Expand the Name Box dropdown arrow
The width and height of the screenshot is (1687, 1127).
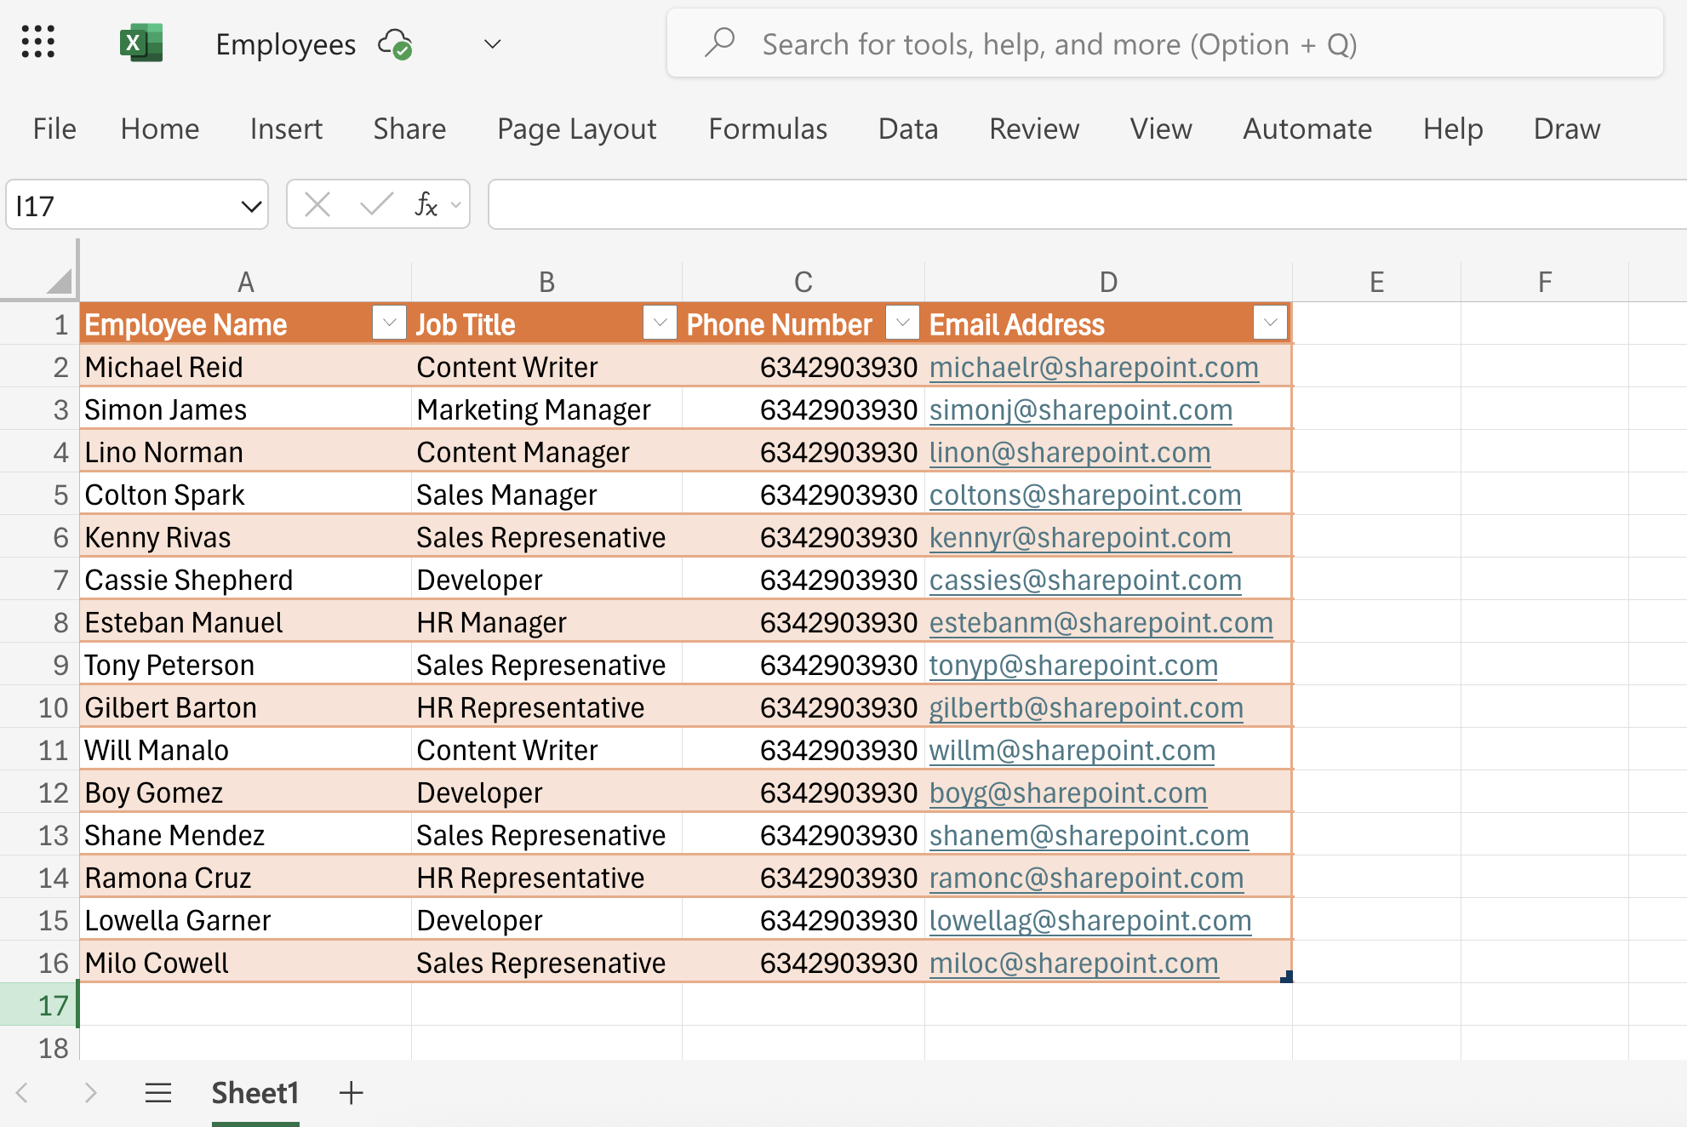(250, 206)
